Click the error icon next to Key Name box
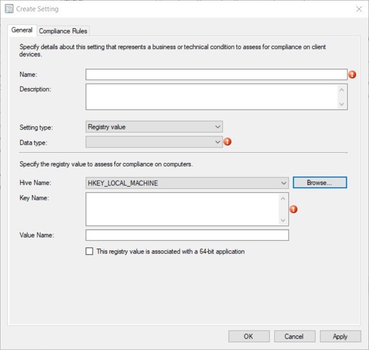 294,209
